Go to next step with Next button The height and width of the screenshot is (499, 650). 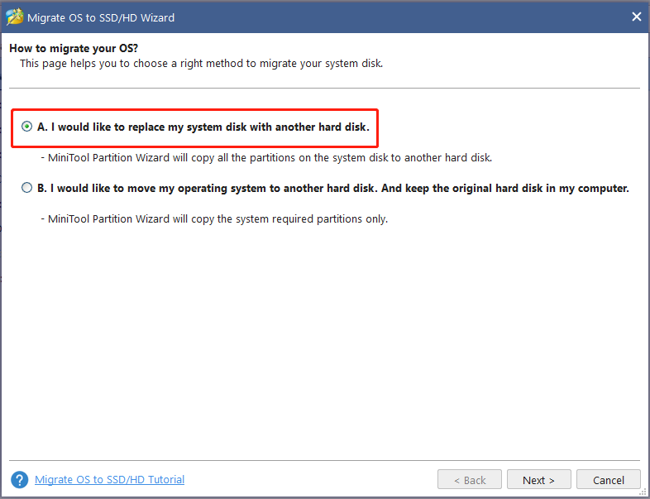pos(538,480)
